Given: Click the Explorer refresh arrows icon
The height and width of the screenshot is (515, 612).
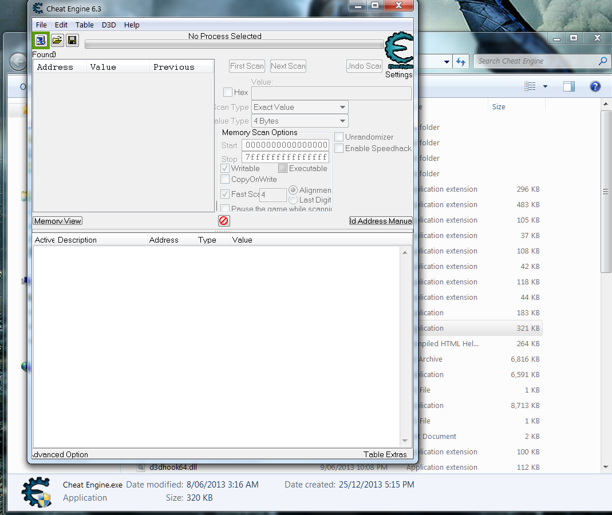Looking at the screenshot, I should coord(461,61).
